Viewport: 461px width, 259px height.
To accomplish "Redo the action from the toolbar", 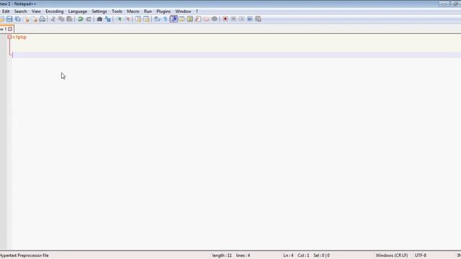I will (x=89, y=19).
